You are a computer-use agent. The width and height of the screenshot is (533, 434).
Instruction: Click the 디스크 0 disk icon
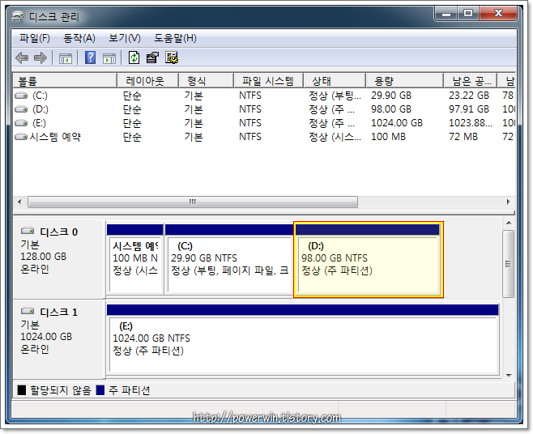pos(28,231)
